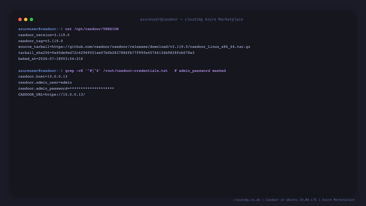
Task: Click the second 'azureuser@casdoor' prompt before grep
Action: tap(37, 71)
